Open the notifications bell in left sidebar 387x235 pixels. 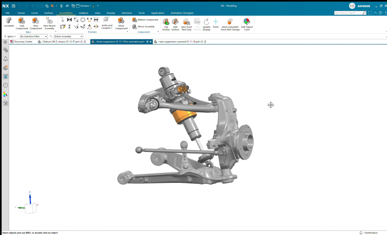click(x=6, y=59)
